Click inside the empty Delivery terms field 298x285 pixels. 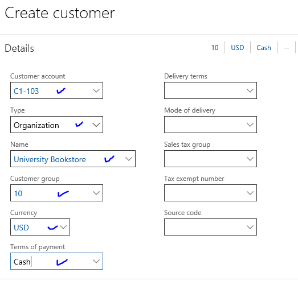210,90
